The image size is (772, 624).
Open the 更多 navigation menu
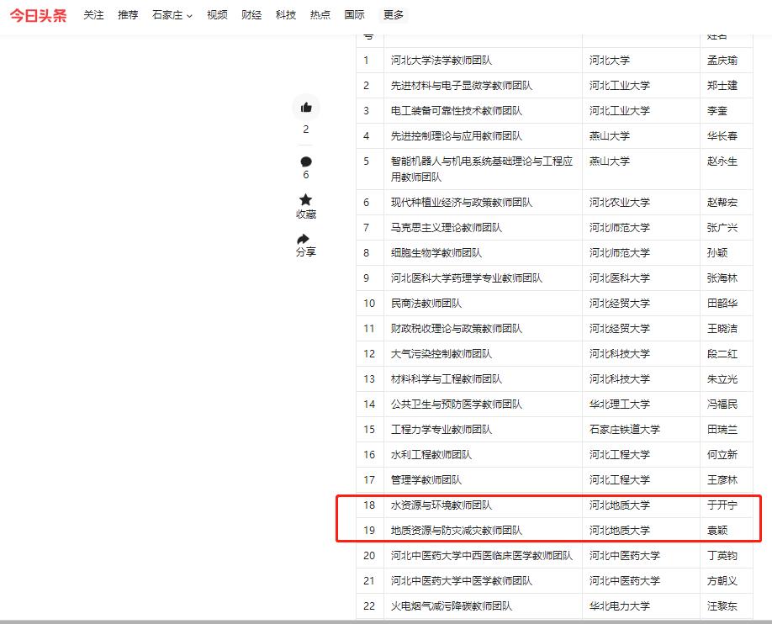(394, 15)
